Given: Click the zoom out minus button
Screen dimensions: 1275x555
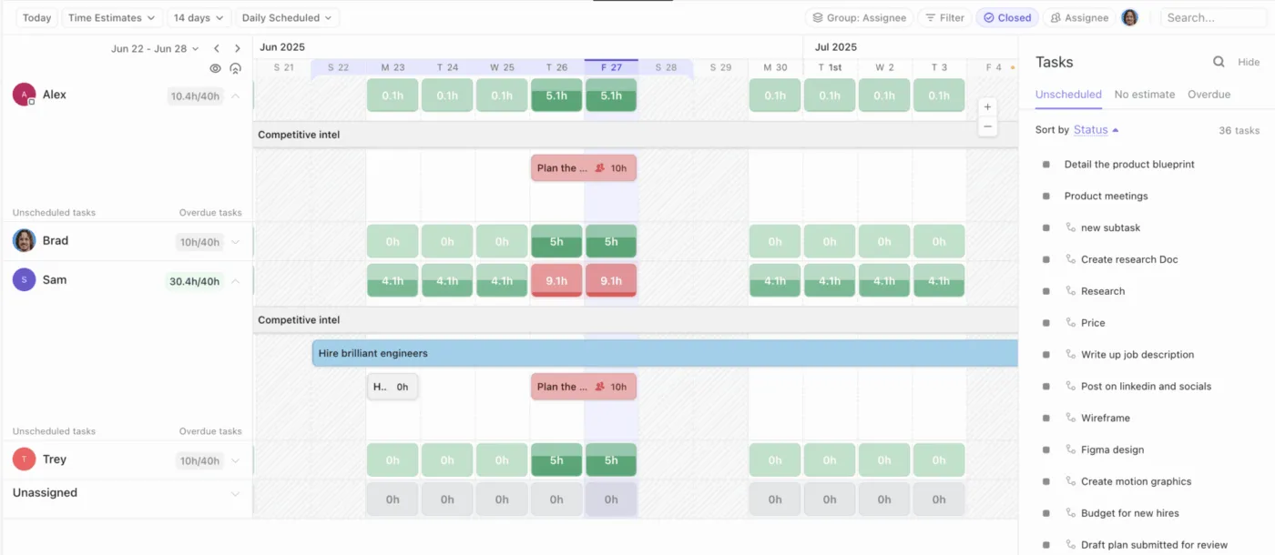Looking at the screenshot, I should click(987, 126).
